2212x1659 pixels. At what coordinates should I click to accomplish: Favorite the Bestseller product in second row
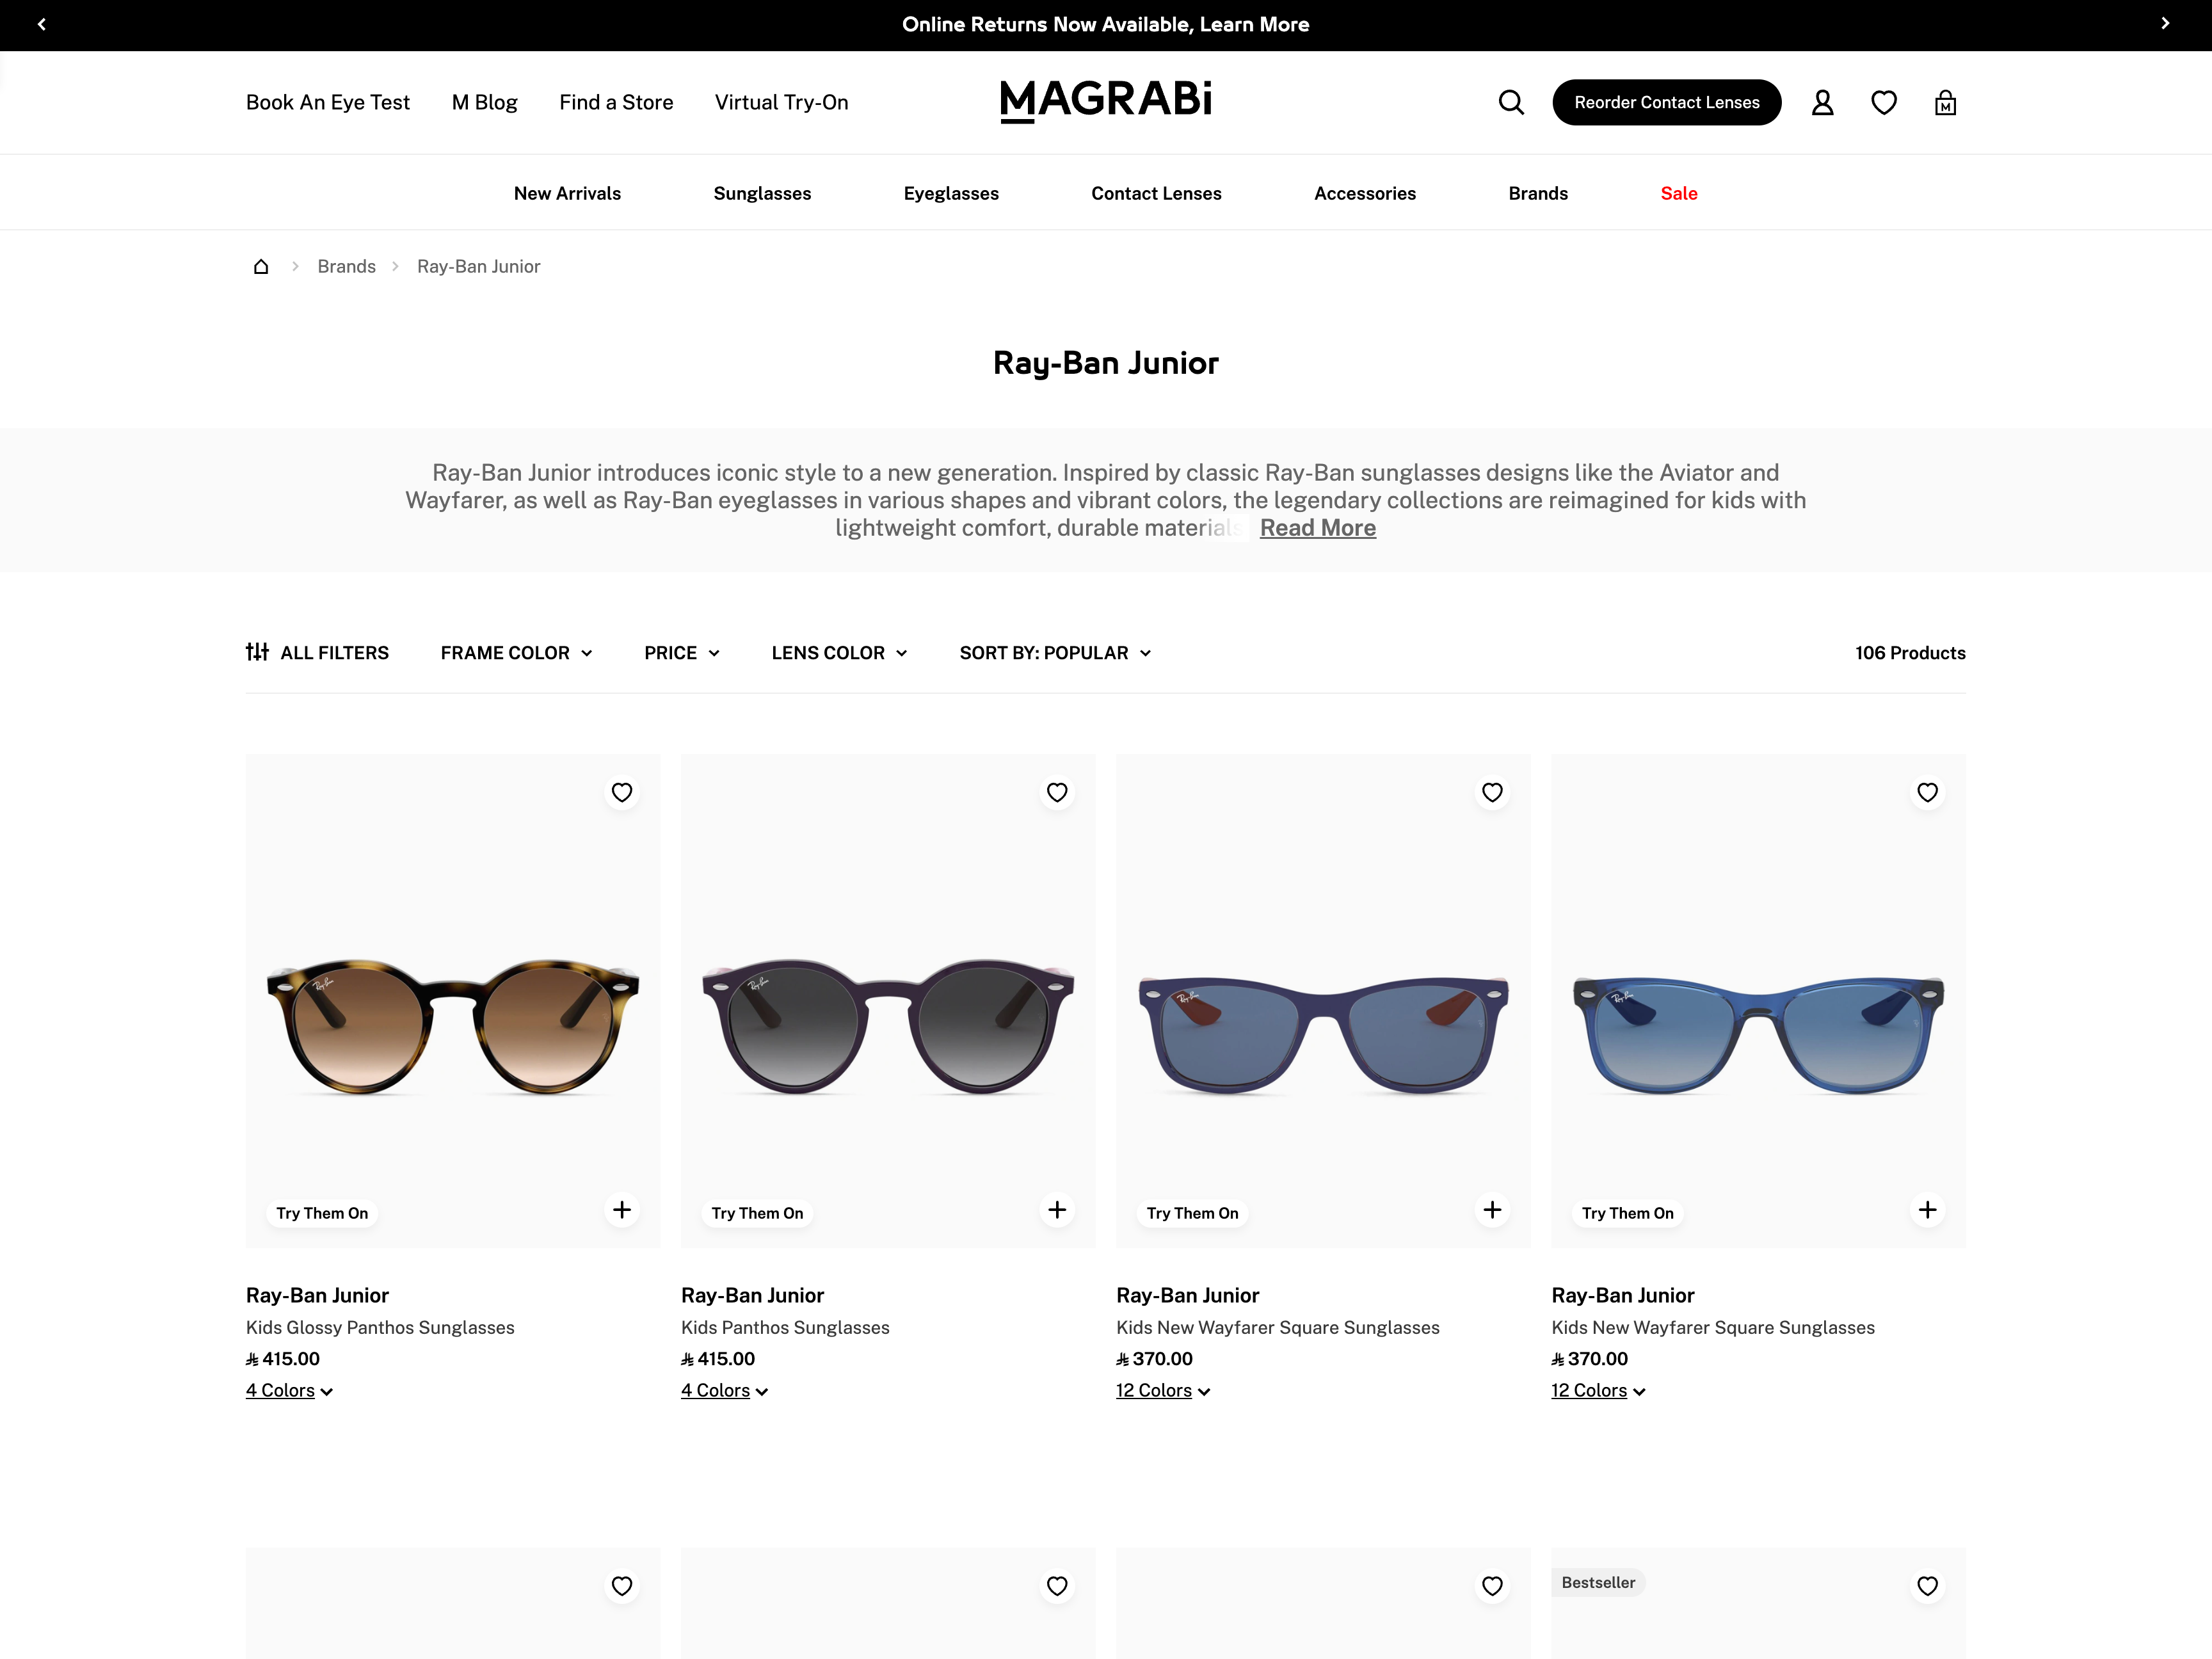coord(1927,1586)
